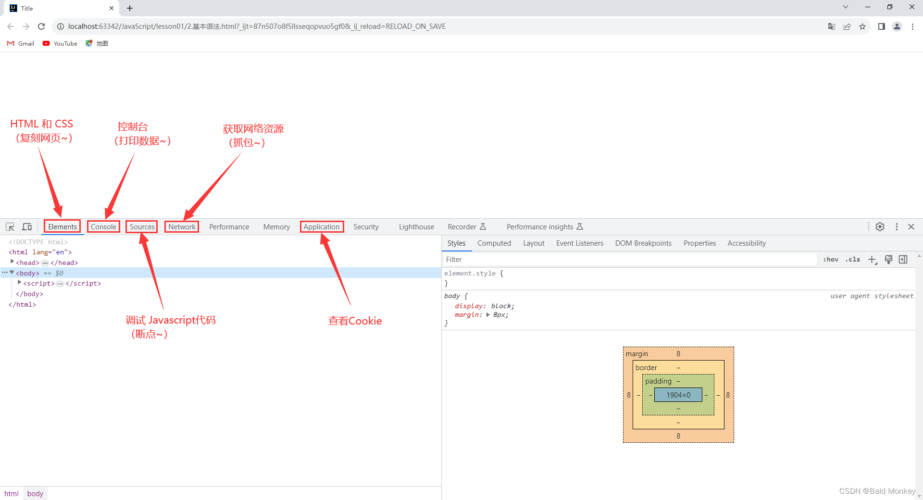The height and width of the screenshot is (500, 923).
Task: Switch to Recorder tab
Action: (467, 227)
